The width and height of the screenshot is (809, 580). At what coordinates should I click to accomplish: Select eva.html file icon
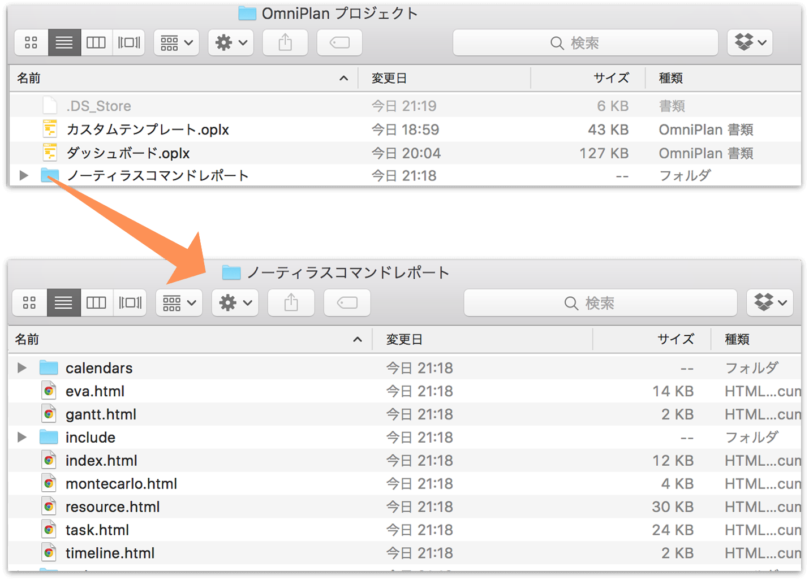(49, 391)
